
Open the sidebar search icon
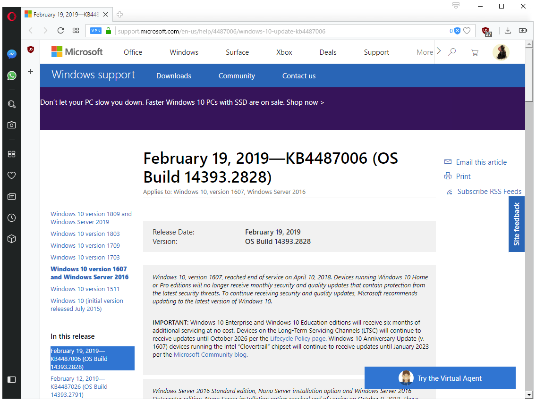(x=12, y=104)
